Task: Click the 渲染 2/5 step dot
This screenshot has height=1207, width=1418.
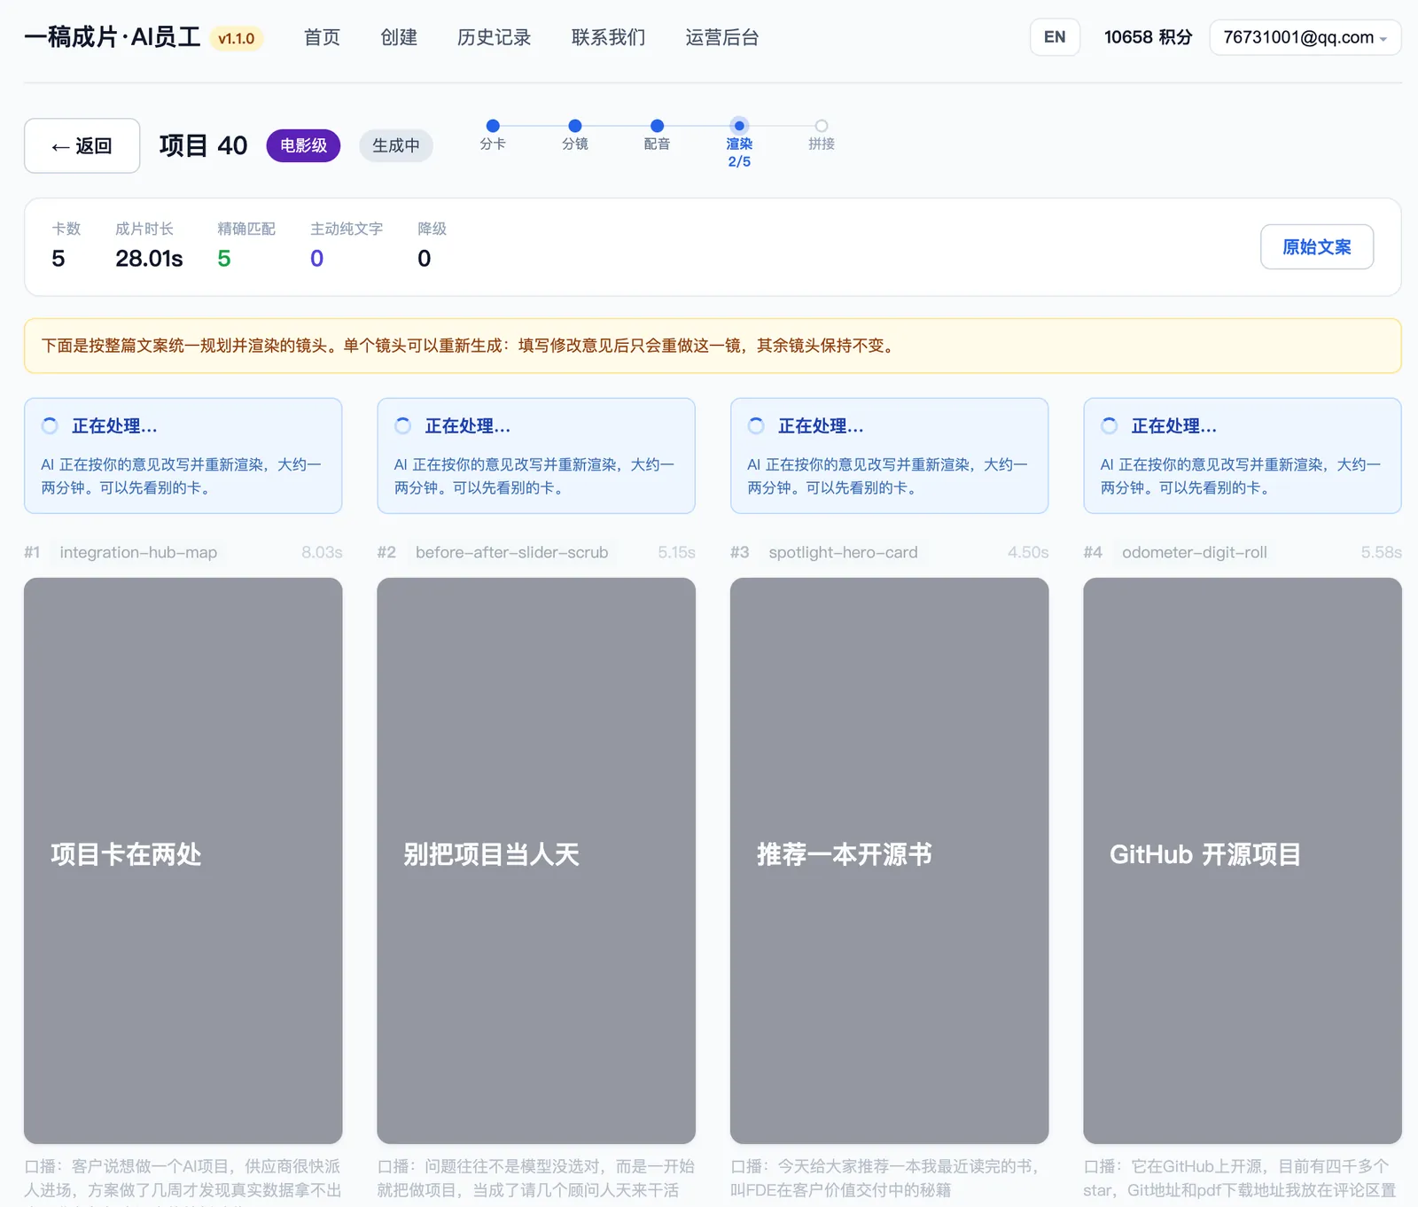Action: pyautogui.click(x=739, y=126)
